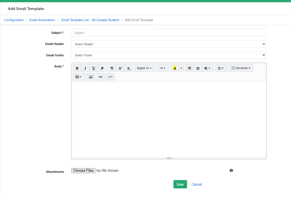291x197 pixels.
Task: Insert an unordered bullet list
Action: point(189,68)
